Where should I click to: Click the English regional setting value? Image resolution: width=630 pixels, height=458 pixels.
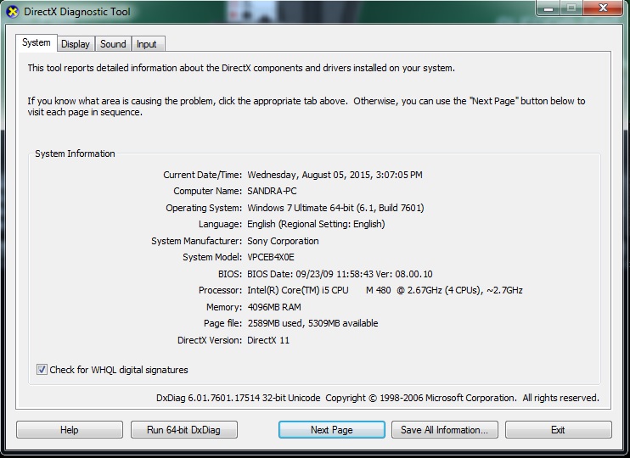click(316, 224)
